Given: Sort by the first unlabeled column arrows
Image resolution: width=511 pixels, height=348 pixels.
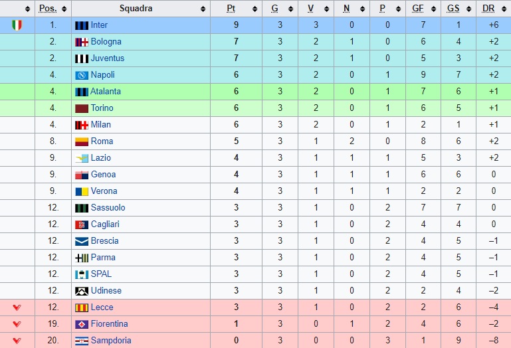Looking at the screenshot, I should click(28, 9).
